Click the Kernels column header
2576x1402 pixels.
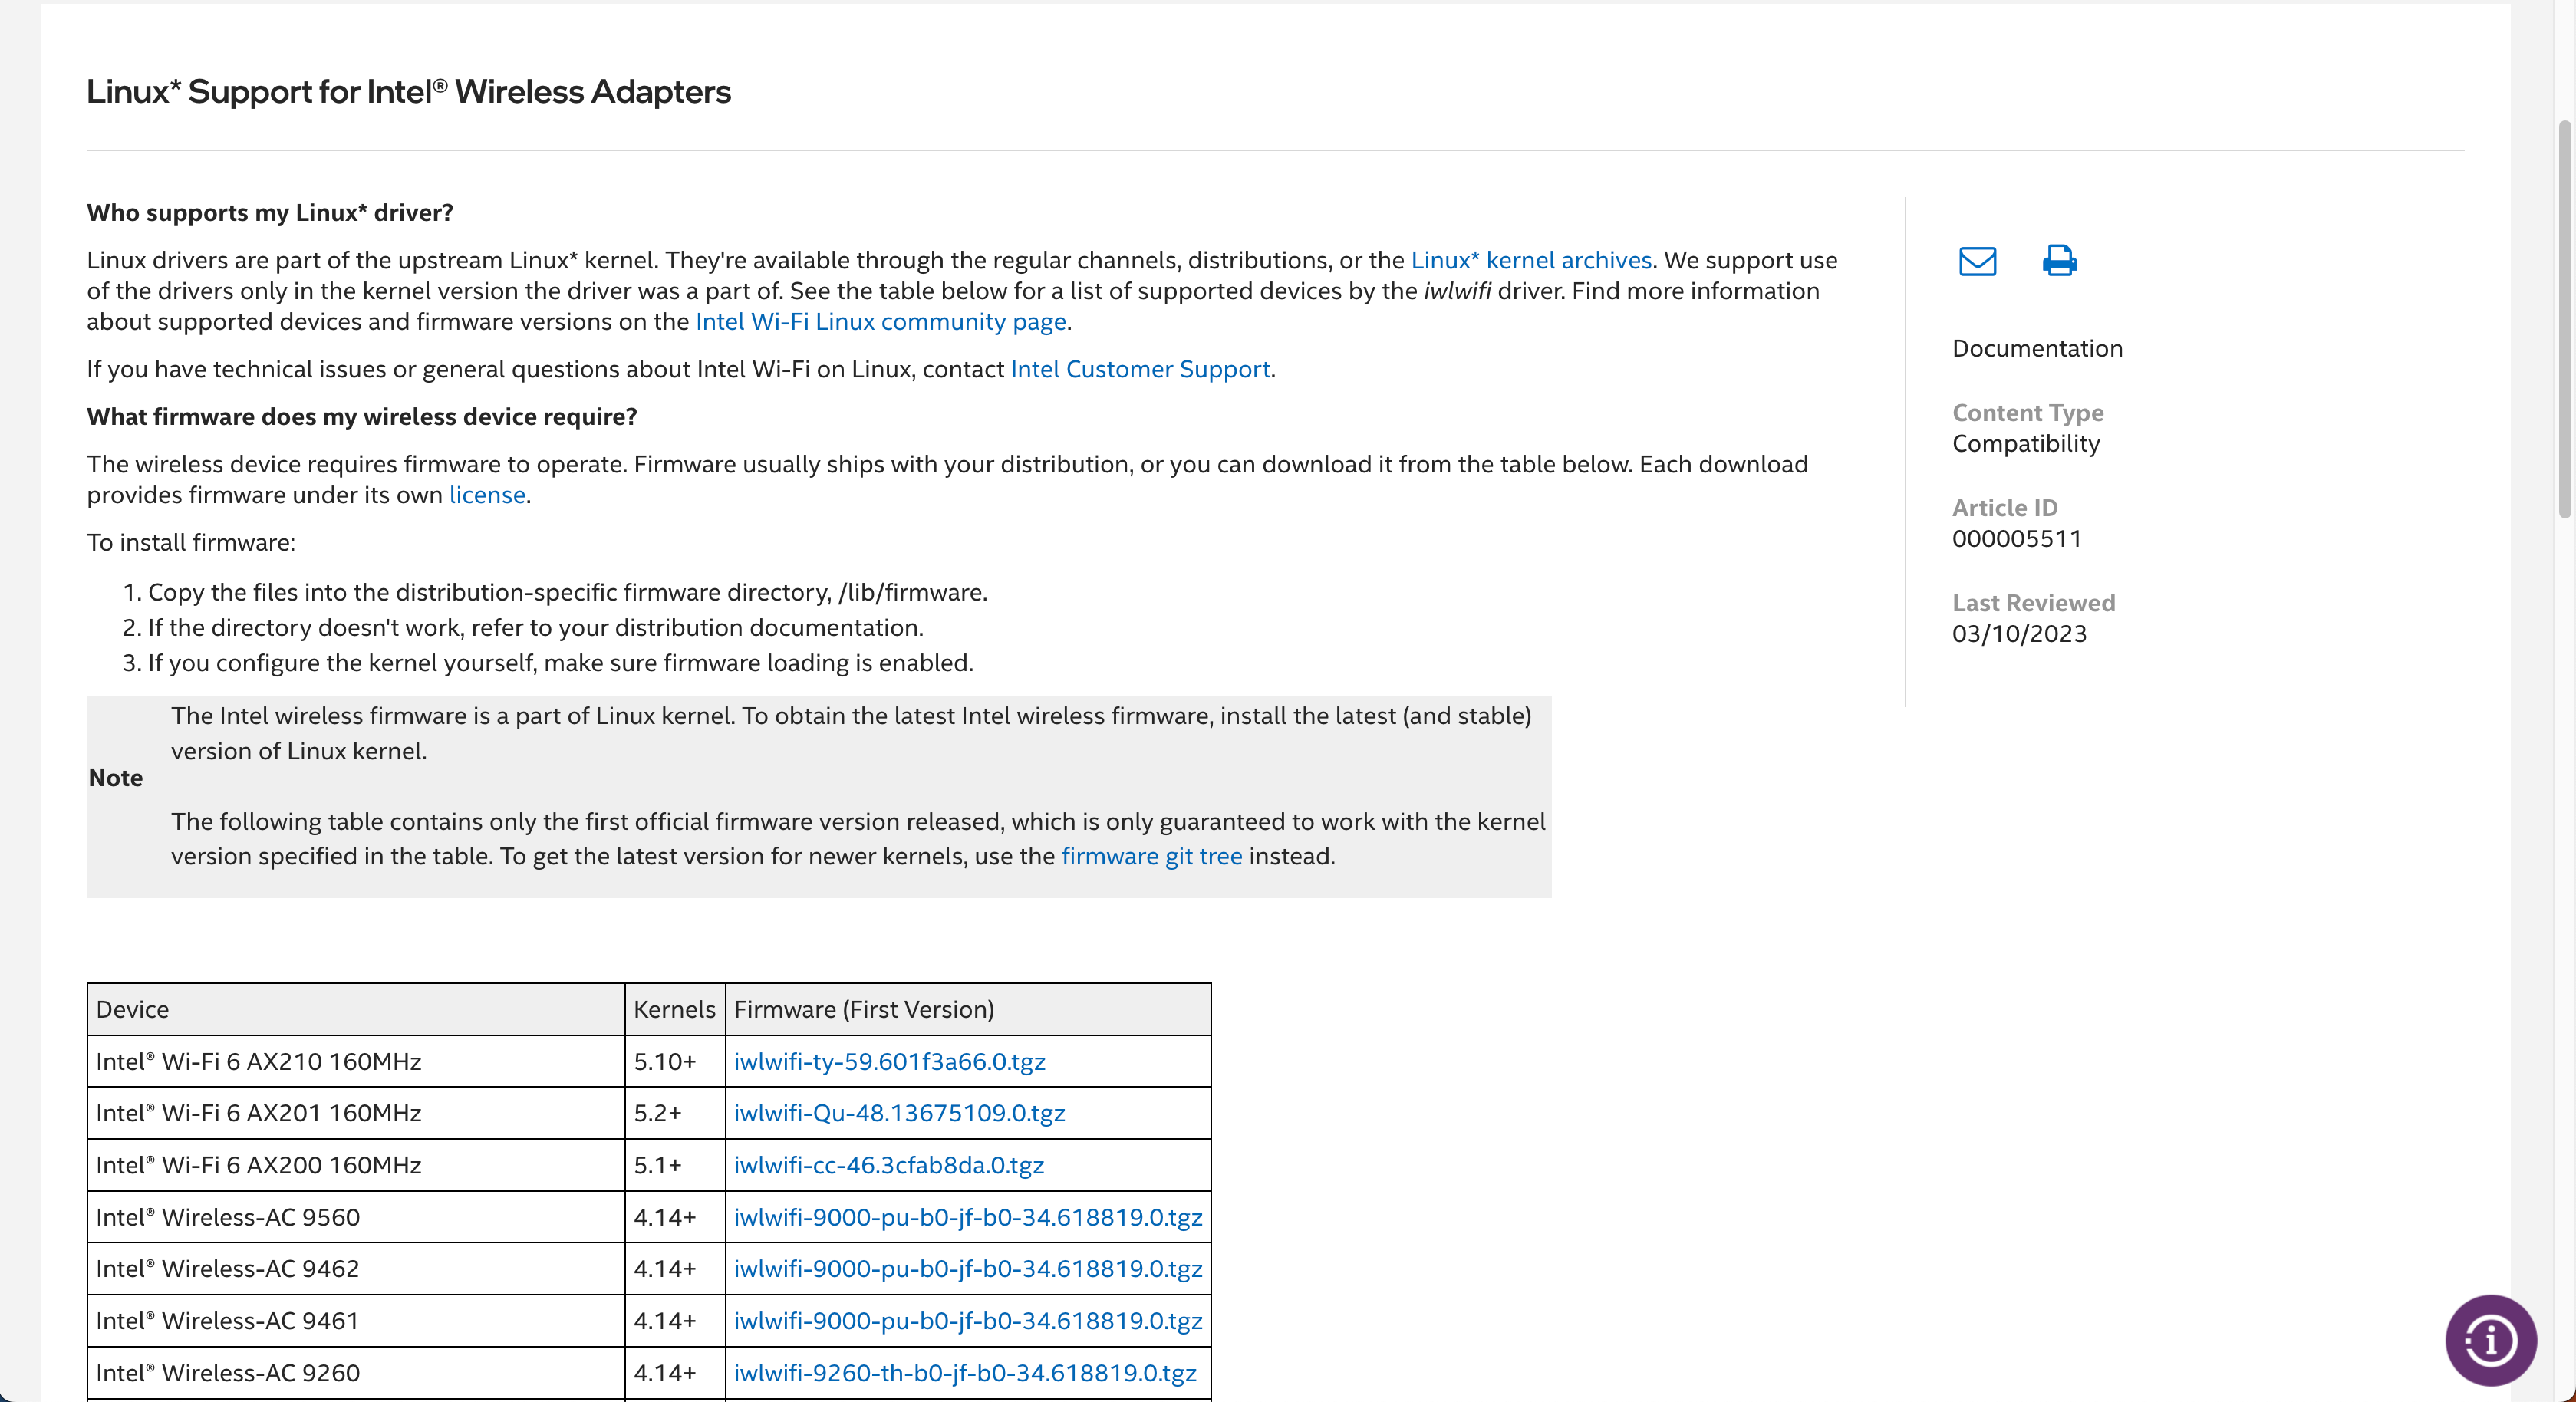point(675,1009)
